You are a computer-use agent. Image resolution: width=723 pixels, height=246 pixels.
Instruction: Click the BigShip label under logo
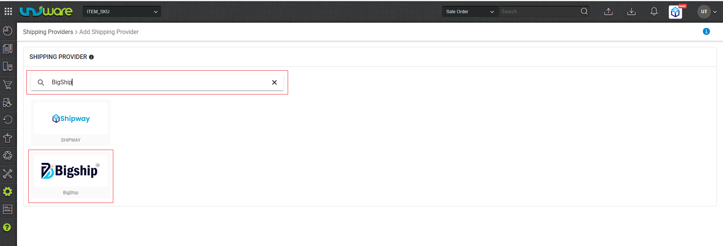(71, 193)
